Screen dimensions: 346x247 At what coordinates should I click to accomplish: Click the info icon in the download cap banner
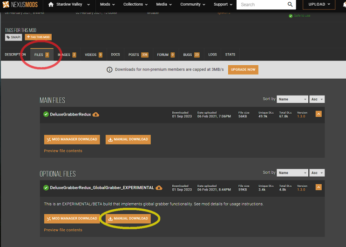point(109,69)
